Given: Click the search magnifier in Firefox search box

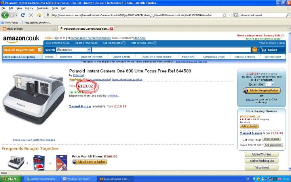Looking at the screenshot, I should [288, 15].
